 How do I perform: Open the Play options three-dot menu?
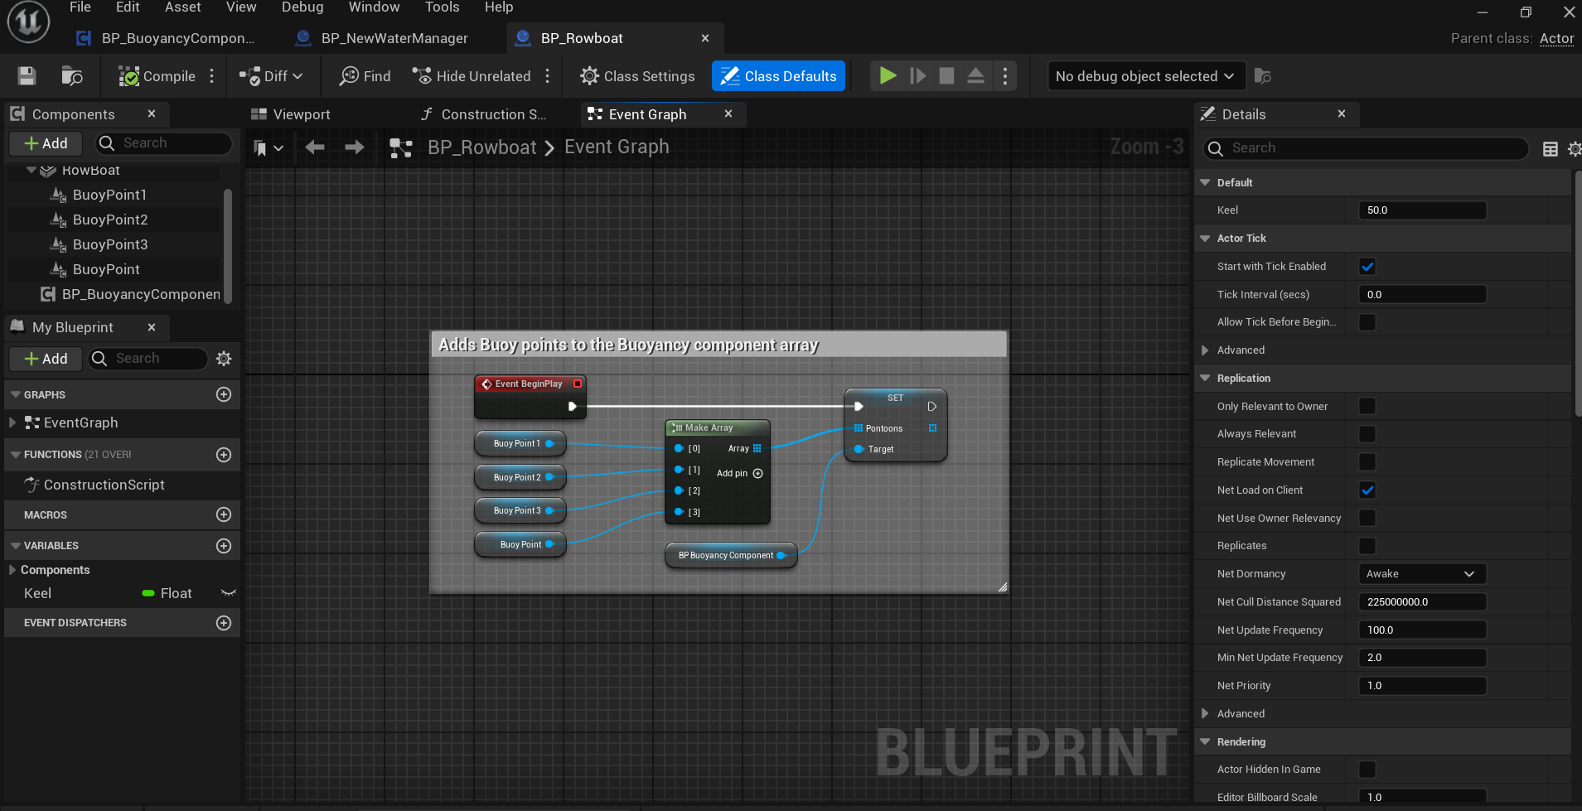[x=1005, y=76]
